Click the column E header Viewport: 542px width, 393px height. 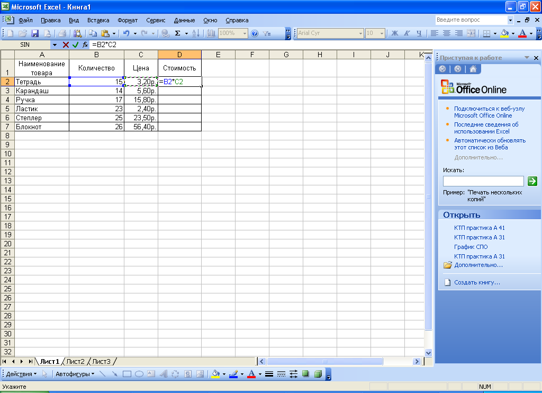pos(218,55)
